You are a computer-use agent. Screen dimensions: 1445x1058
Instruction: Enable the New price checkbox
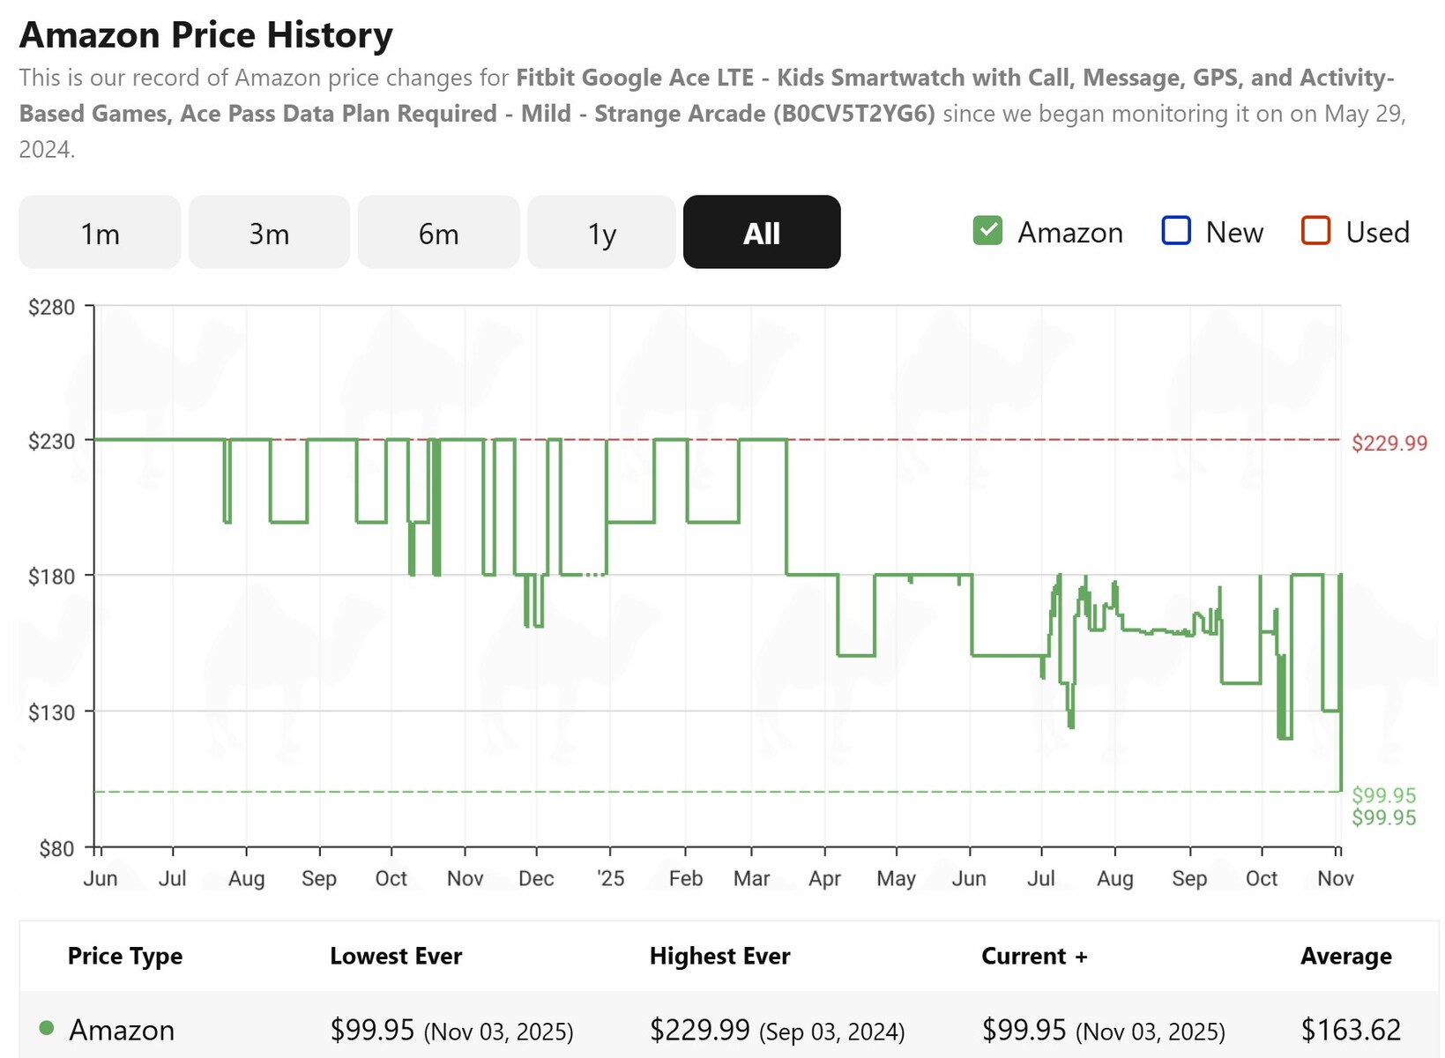1176,231
